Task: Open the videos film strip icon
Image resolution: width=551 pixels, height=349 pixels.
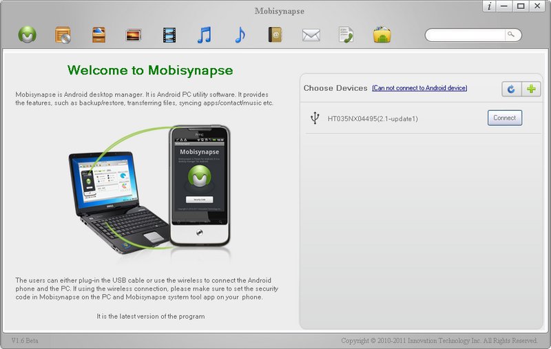Action: pos(169,34)
